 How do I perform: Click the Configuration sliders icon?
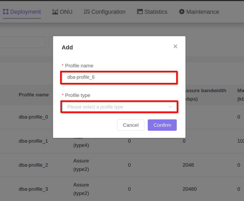tap(87, 12)
